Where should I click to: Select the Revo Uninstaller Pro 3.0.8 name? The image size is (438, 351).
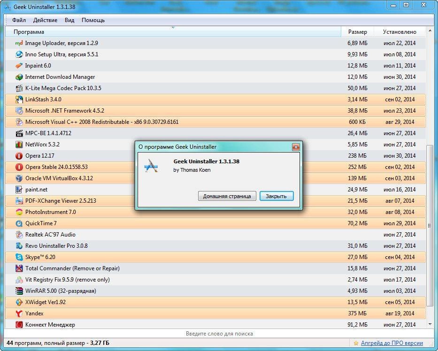pos(56,246)
